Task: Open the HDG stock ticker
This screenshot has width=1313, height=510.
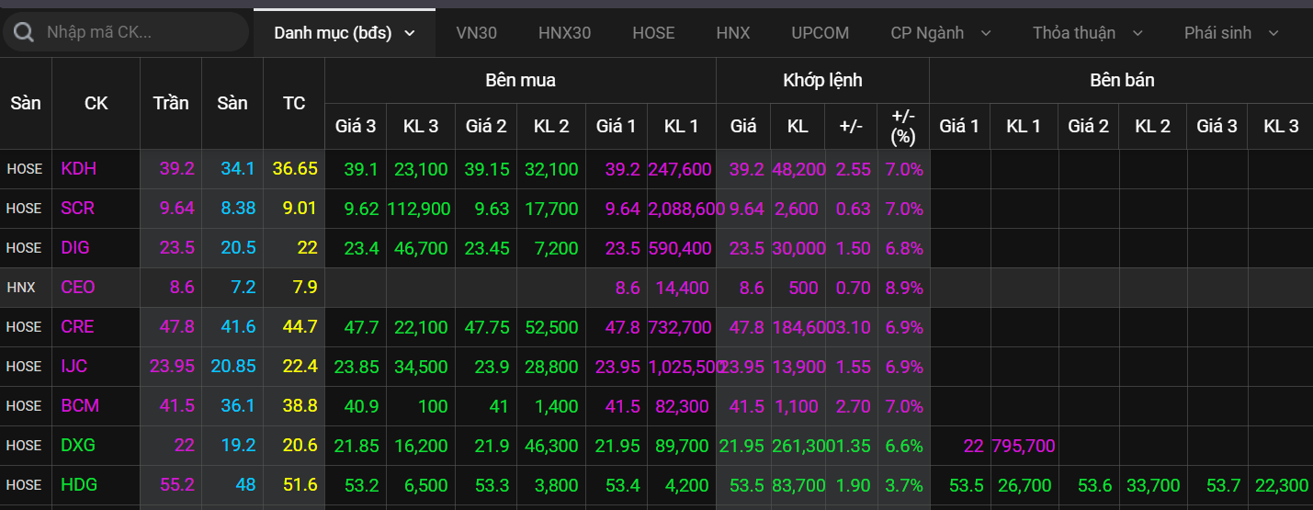Action: point(78,485)
